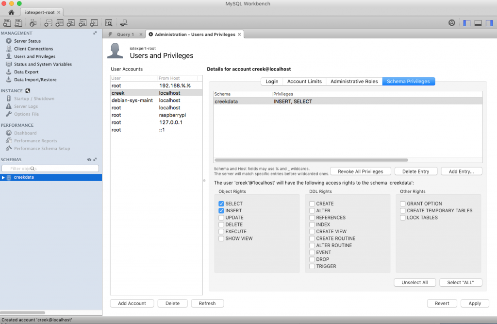This screenshot has height=324, width=497.
Task: Enable the UPDATE object right
Action: pos(221,218)
